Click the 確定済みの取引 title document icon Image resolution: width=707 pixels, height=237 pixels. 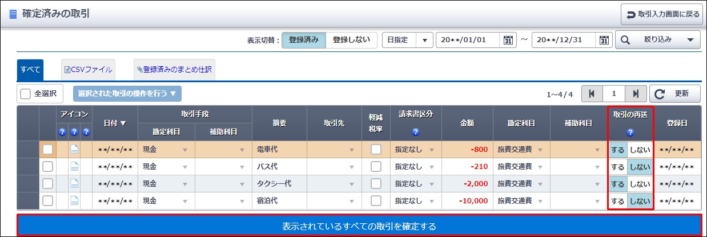point(13,13)
